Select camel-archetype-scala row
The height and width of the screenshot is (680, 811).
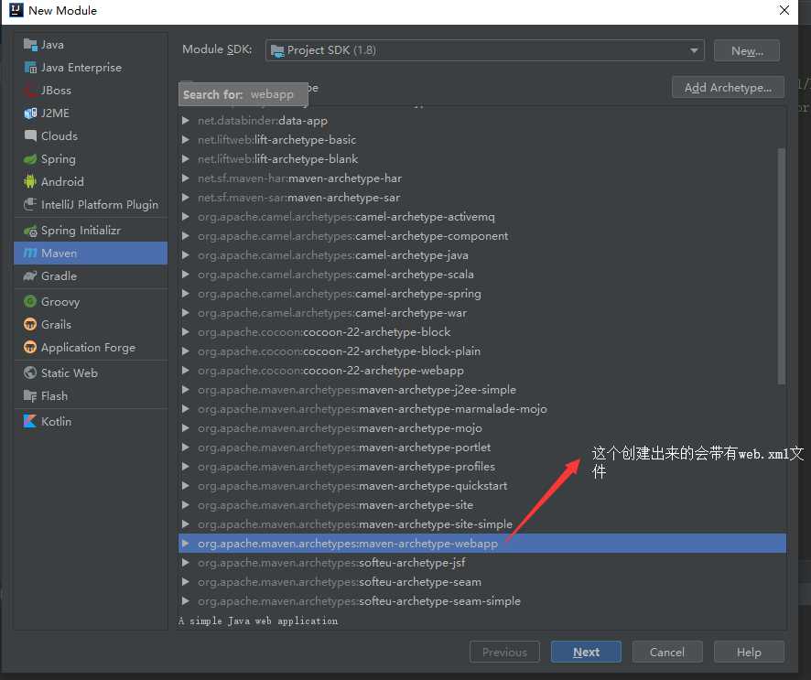click(x=482, y=274)
